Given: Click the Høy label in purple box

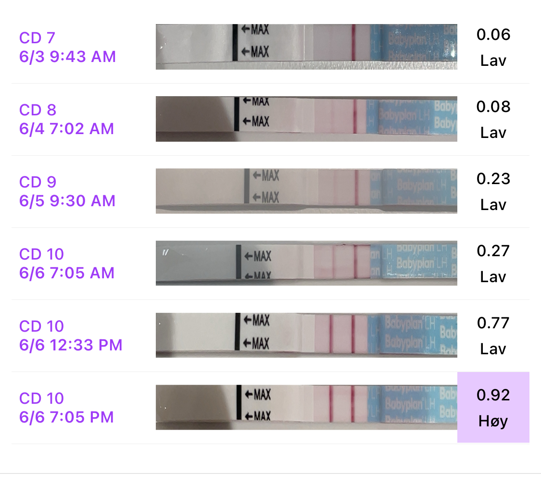Looking at the screenshot, I should [x=493, y=422].
